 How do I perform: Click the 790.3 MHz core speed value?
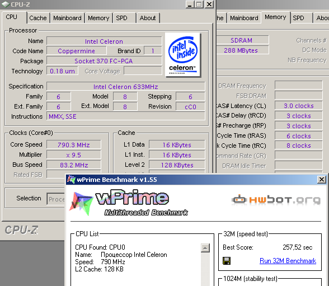click(x=74, y=145)
